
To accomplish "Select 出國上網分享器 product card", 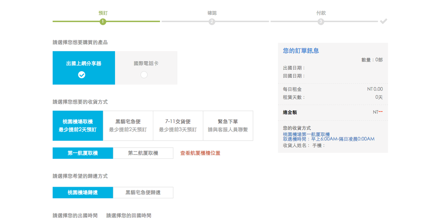I will (84, 68).
